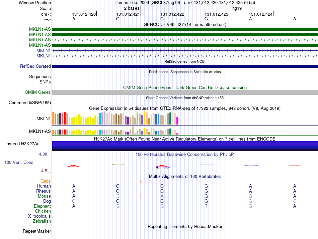318x239 pixels.
Task: Click the 'T' base in Elephant row
Action: (206, 206)
